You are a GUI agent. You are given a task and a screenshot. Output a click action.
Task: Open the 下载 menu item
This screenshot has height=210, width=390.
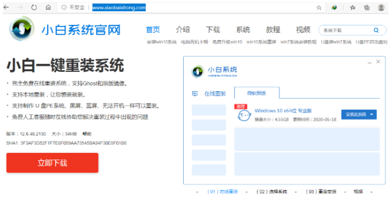click(x=213, y=30)
